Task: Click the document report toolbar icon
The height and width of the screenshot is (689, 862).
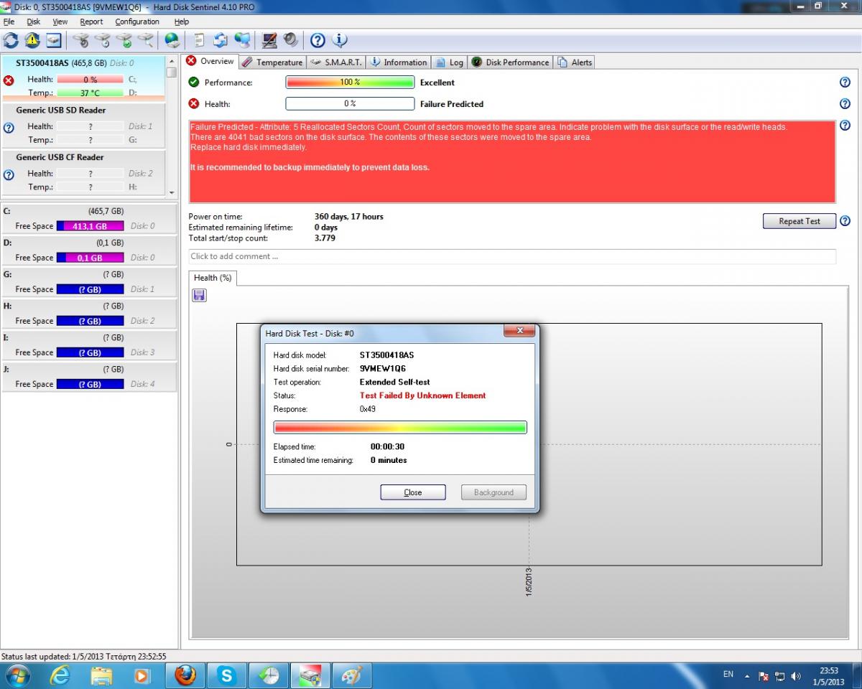Action: (x=200, y=40)
